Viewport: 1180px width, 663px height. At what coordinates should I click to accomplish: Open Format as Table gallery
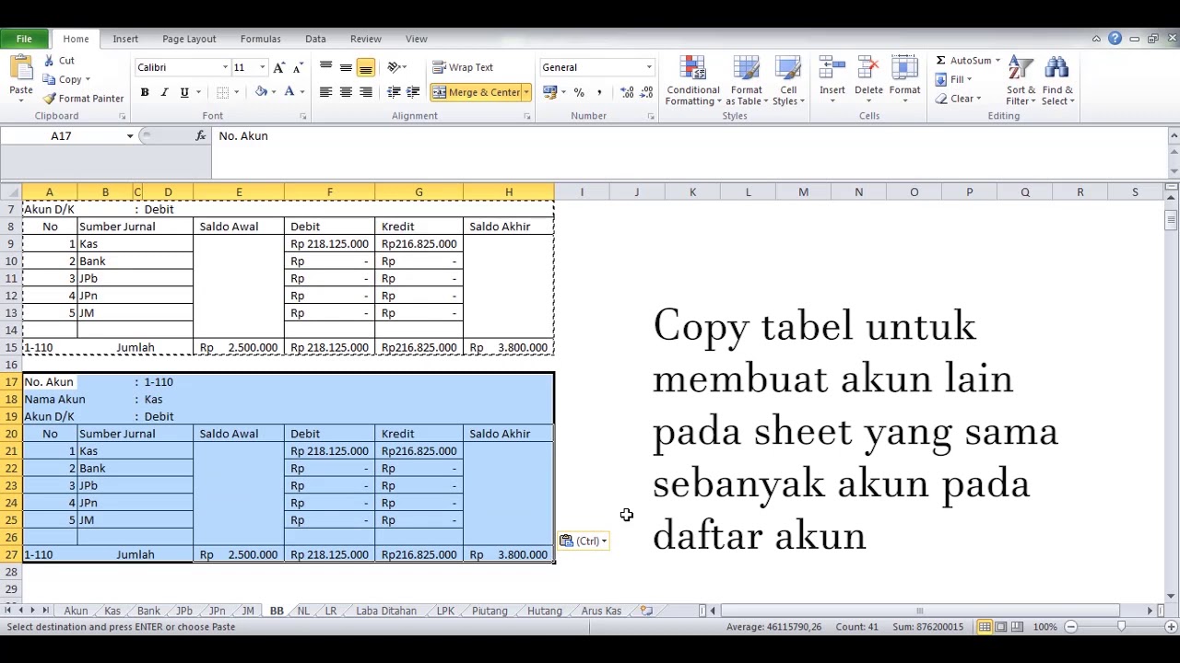pos(746,81)
